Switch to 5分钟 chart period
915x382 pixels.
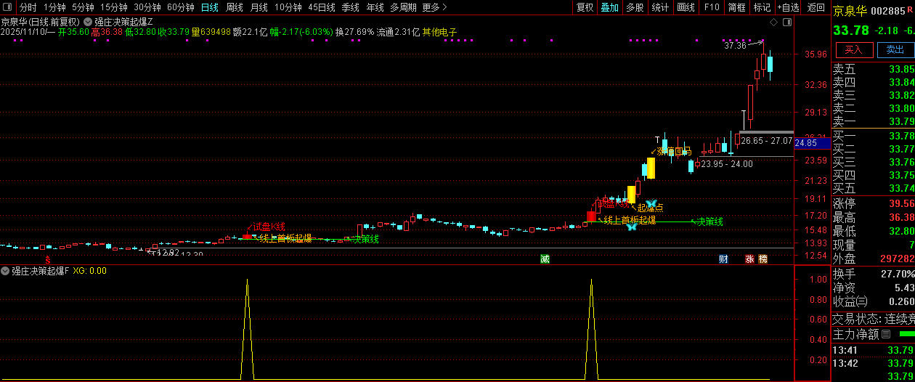(83, 7)
